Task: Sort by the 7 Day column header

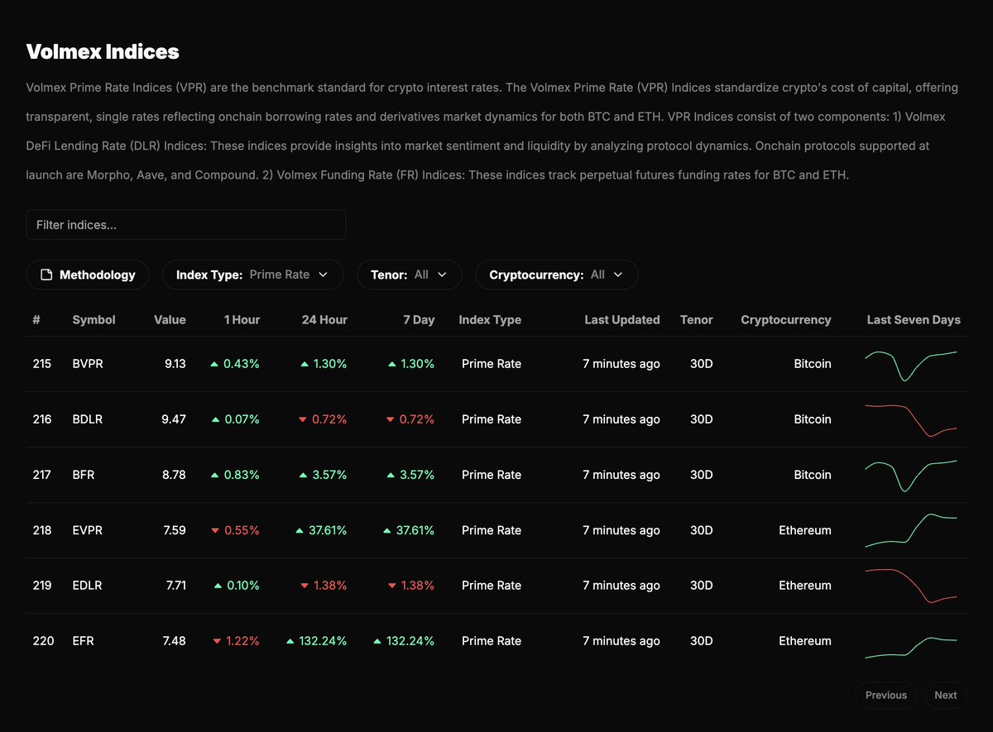Action: 419,319
